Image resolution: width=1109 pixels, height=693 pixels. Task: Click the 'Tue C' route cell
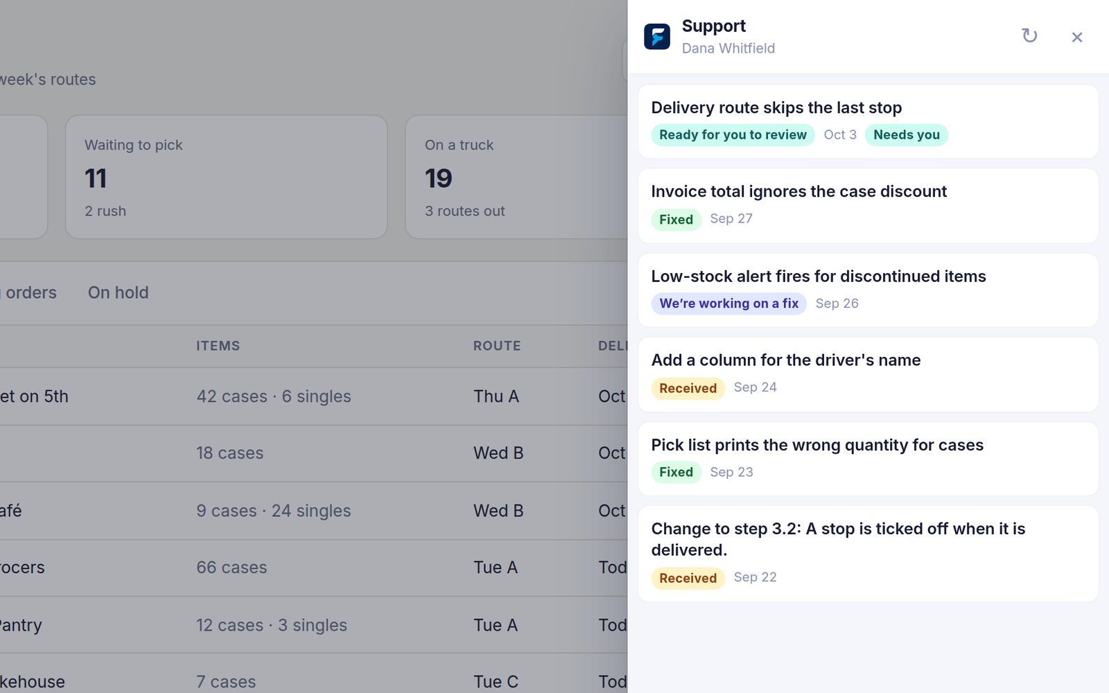pyautogui.click(x=496, y=682)
